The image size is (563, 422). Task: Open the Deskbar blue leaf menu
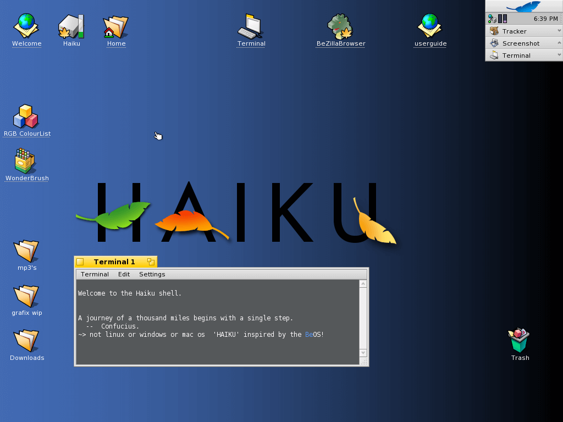[524, 7]
